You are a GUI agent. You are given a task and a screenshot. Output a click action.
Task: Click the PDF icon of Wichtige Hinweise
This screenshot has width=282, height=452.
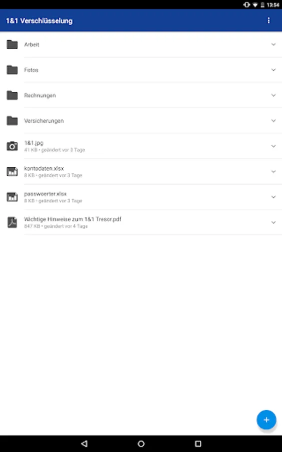[12, 222]
